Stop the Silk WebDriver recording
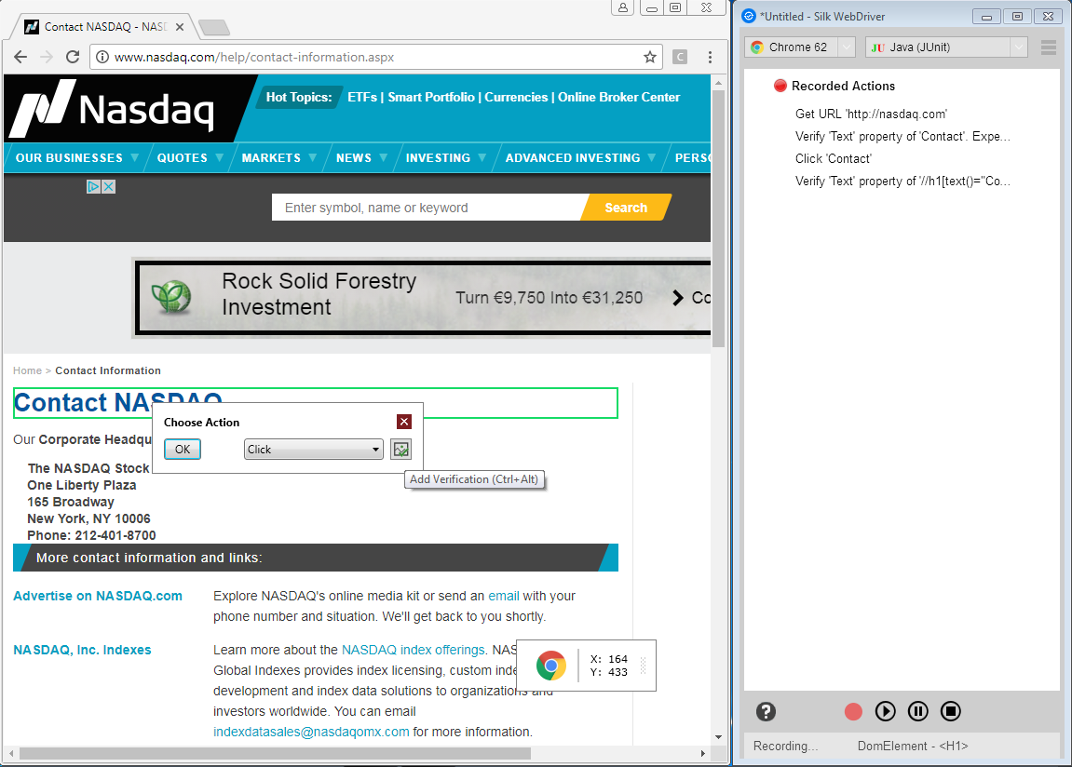1072x767 pixels. pyautogui.click(x=951, y=712)
